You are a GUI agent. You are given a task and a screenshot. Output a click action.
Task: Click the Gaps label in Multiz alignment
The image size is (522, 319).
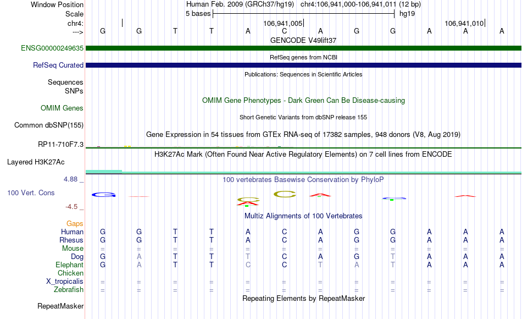click(x=75, y=223)
